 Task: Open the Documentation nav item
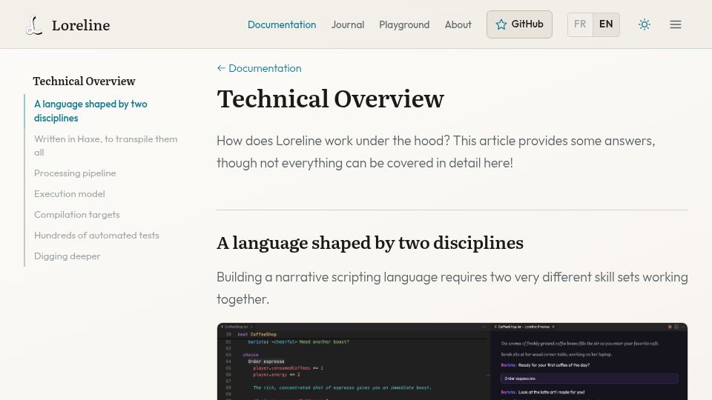click(x=282, y=24)
